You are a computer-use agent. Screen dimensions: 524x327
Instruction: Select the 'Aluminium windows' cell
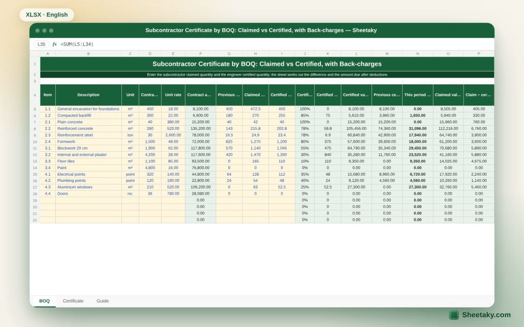tap(88, 187)
